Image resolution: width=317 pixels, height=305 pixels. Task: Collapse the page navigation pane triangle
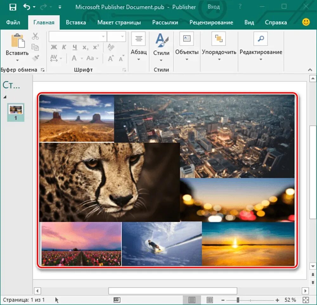coord(5,97)
